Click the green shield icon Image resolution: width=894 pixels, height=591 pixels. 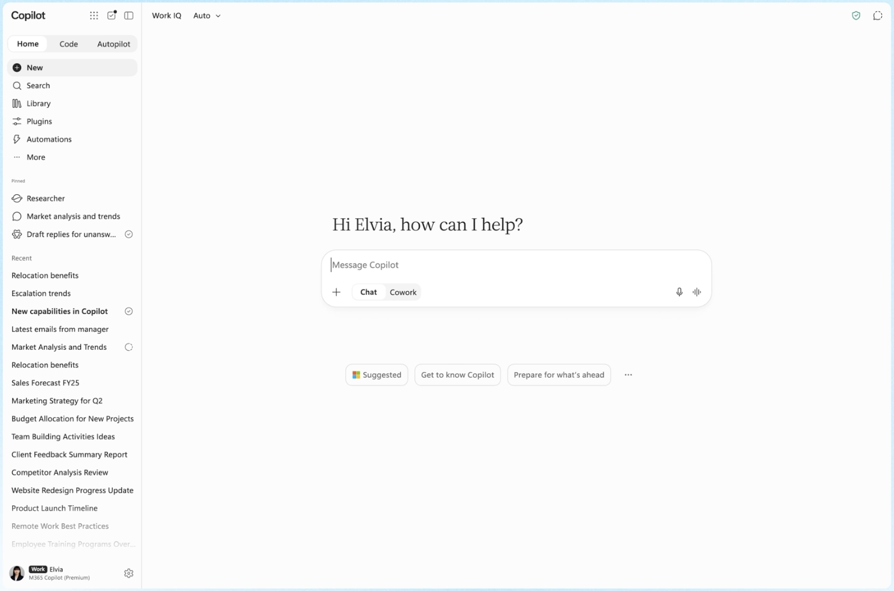tap(856, 16)
